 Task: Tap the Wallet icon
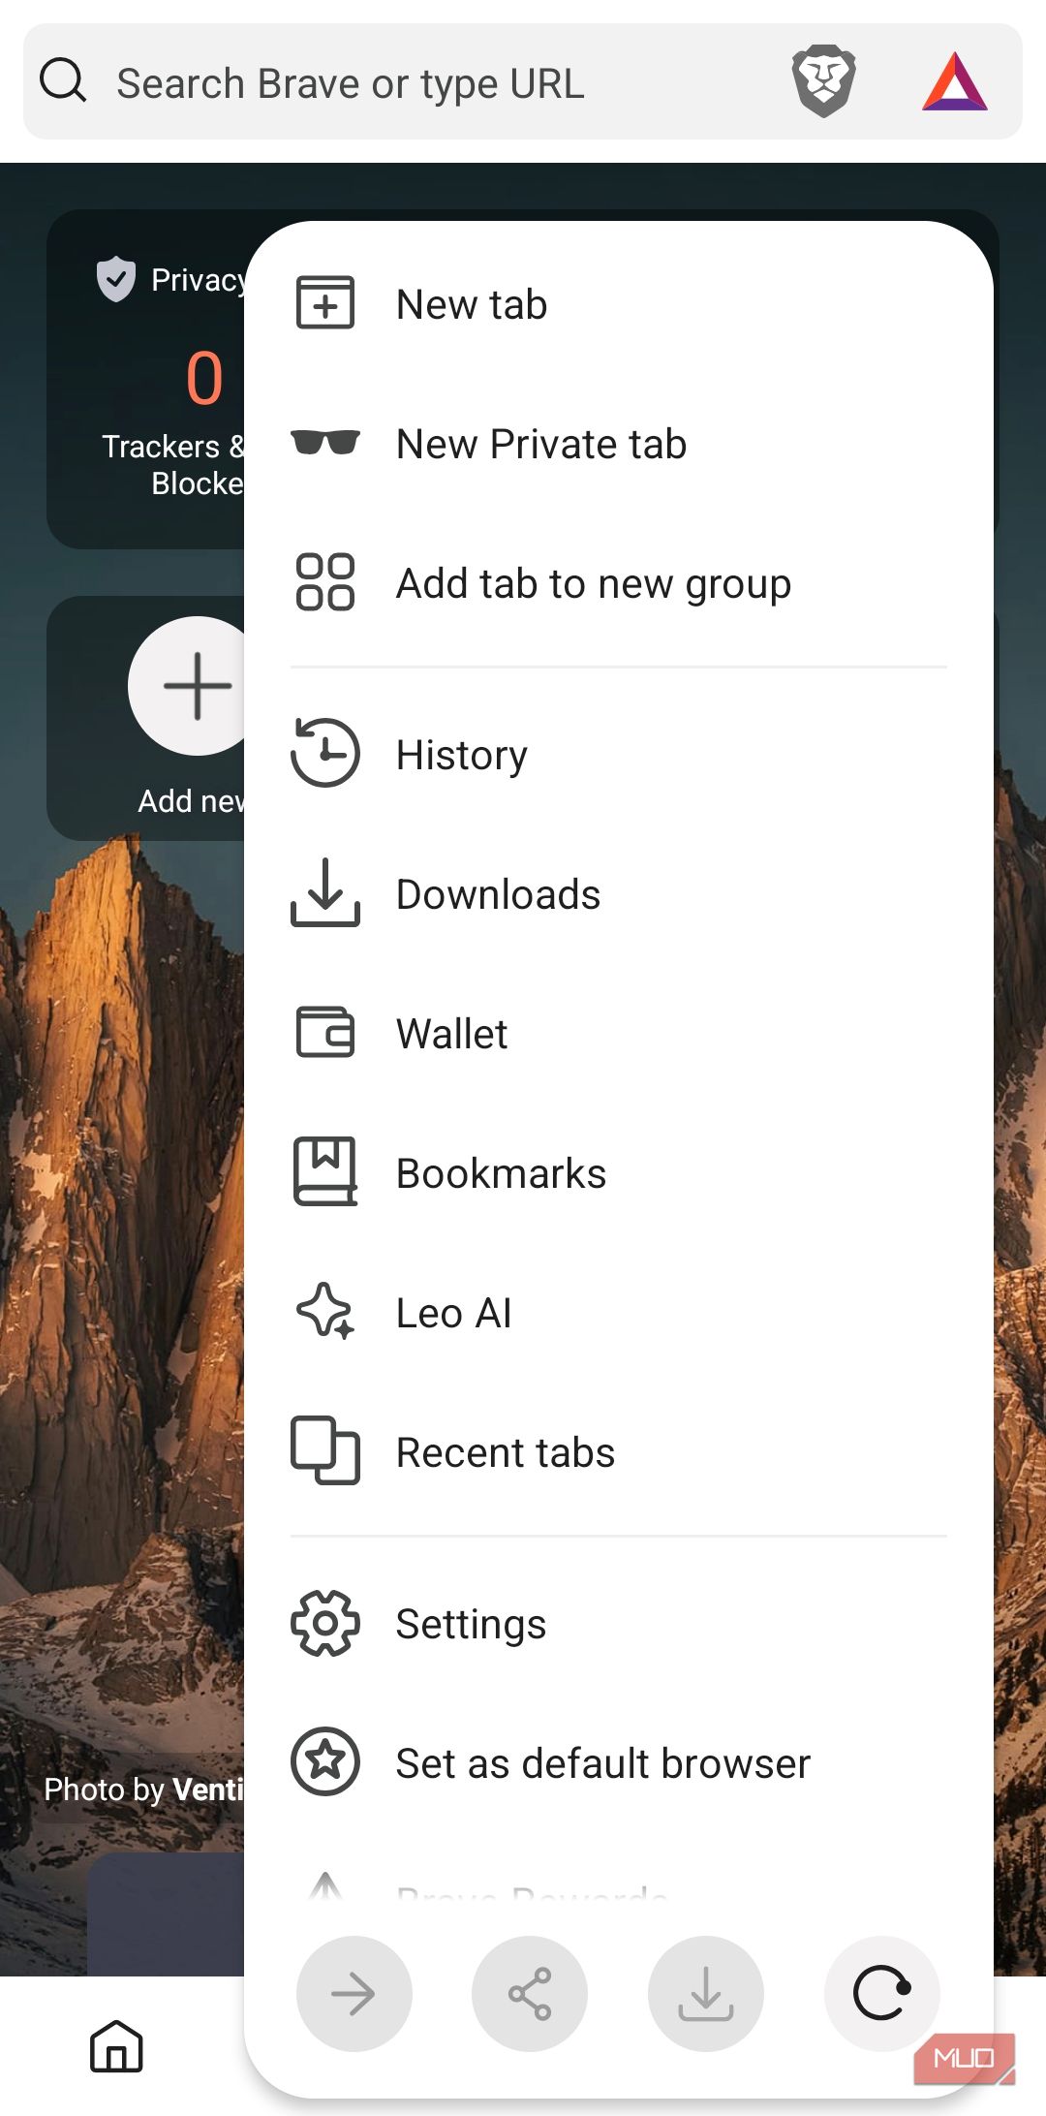coord(325,1032)
